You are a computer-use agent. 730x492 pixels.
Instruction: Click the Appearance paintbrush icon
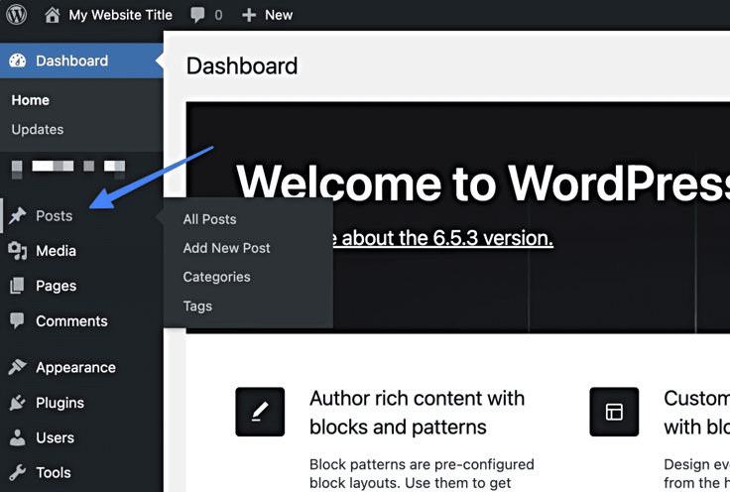coord(17,367)
